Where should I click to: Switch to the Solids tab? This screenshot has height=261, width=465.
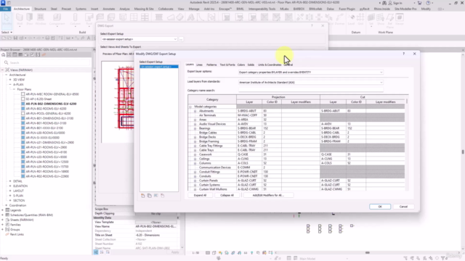coord(251,65)
